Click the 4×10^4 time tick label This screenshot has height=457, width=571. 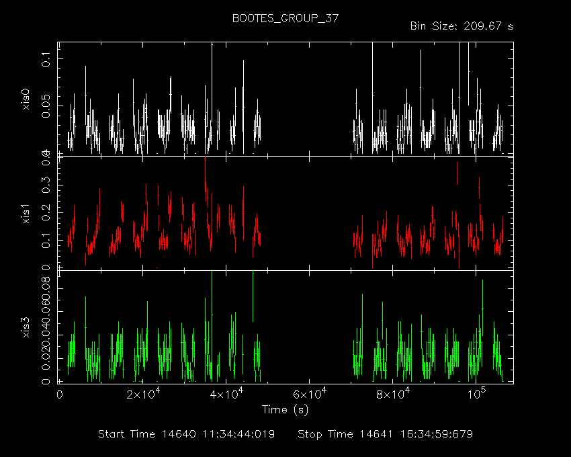coord(226,393)
